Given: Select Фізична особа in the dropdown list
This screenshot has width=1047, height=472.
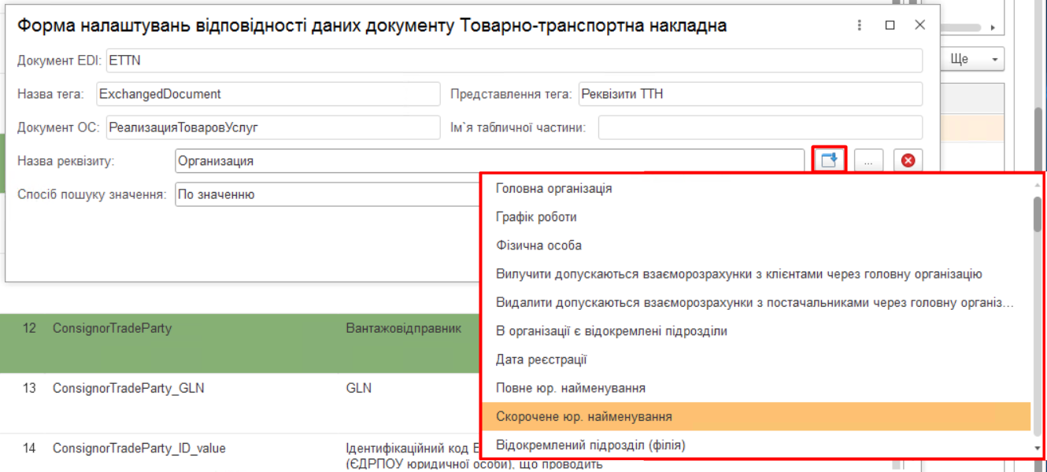Looking at the screenshot, I should pos(538,245).
